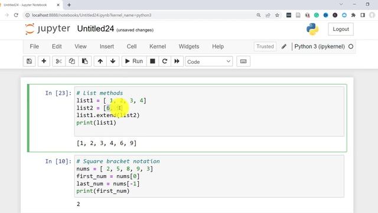
Task: Move selected cell up arrow
Action: click(100, 62)
